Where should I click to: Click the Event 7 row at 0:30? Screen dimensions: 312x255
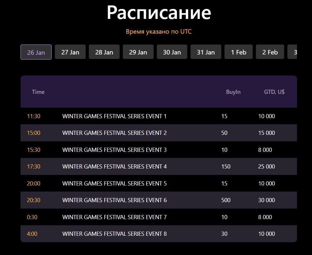point(114,217)
